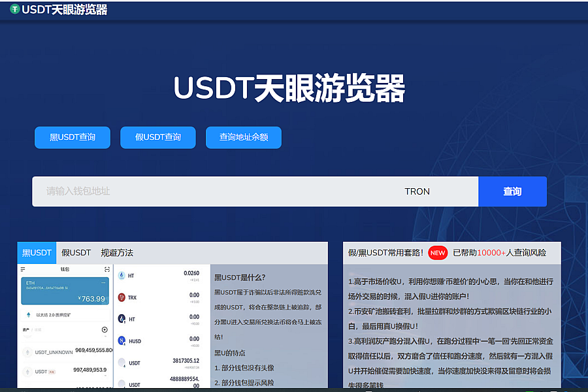The height and width of the screenshot is (392, 588).
Task: Switch to the 黑USDT tab
Action: point(37,253)
